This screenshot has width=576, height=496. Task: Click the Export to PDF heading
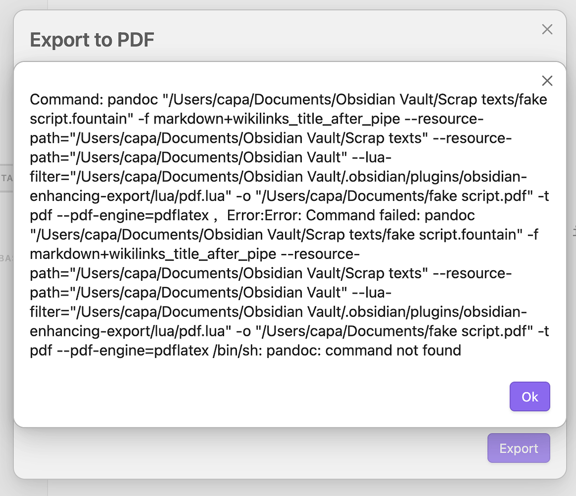point(92,40)
